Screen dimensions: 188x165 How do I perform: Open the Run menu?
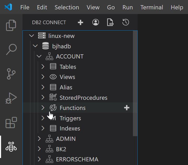pos(128,7)
